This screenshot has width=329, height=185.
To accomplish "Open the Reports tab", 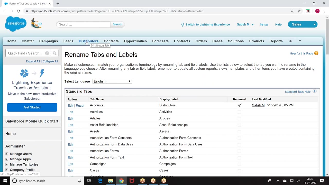I will click(276, 41).
